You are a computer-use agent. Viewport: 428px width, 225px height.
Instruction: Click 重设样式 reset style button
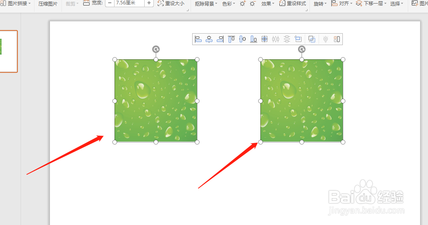click(292, 4)
